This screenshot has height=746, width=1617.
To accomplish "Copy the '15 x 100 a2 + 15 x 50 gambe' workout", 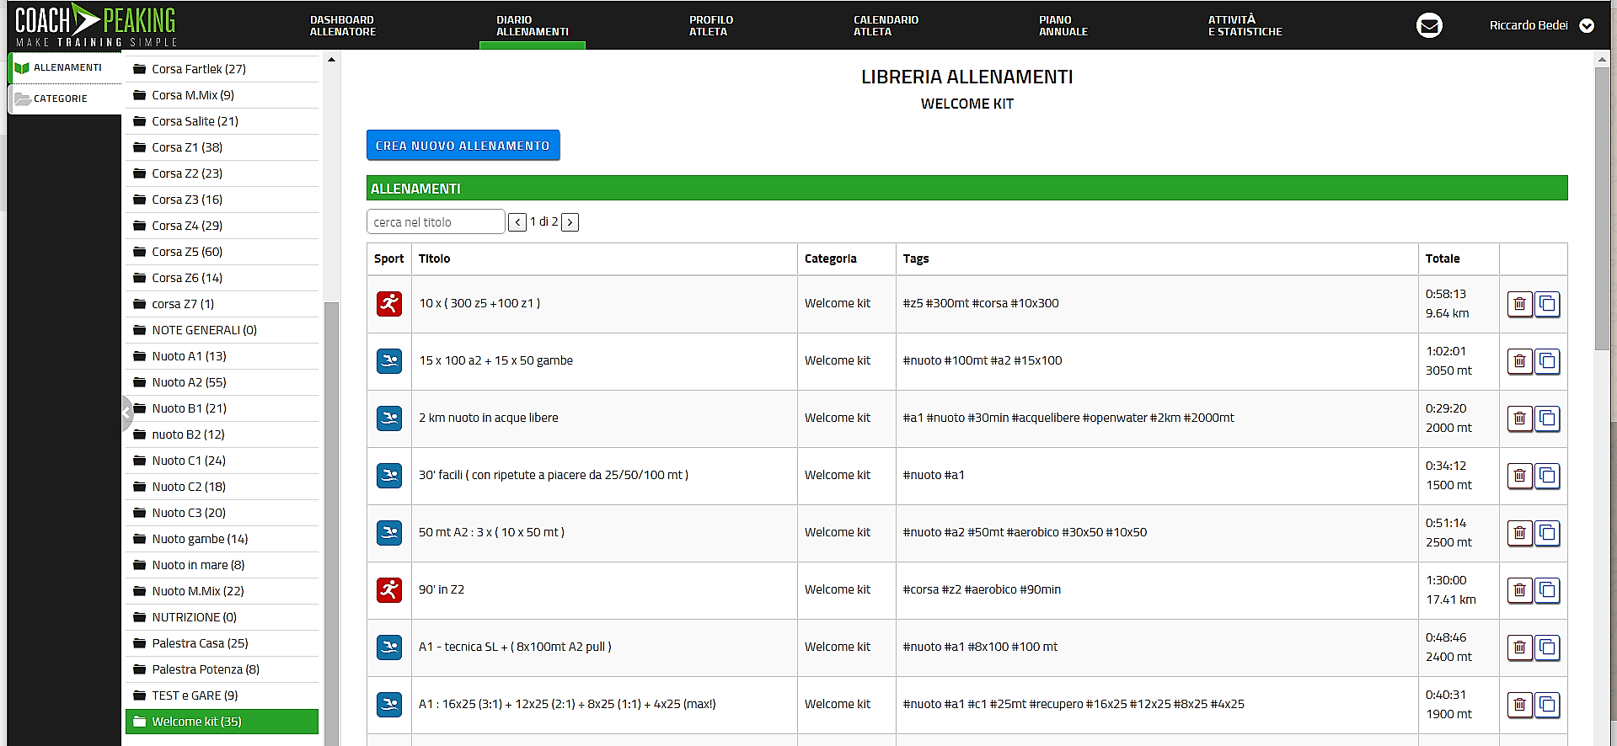I will [x=1547, y=361].
